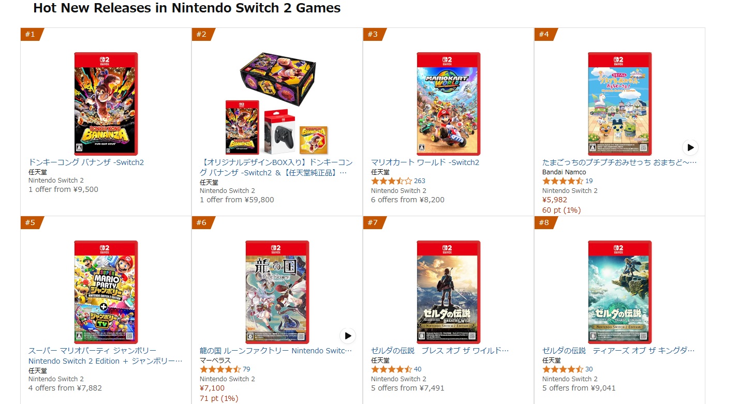
Task: Click the ドンキーコング バナンザ -Switch2 title link
Action: click(86, 162)
